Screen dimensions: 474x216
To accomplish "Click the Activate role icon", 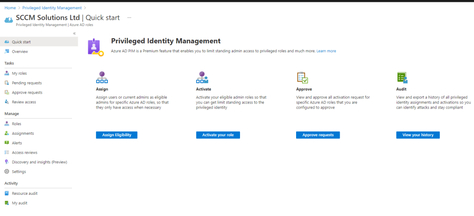I will [x=202, y=77].
